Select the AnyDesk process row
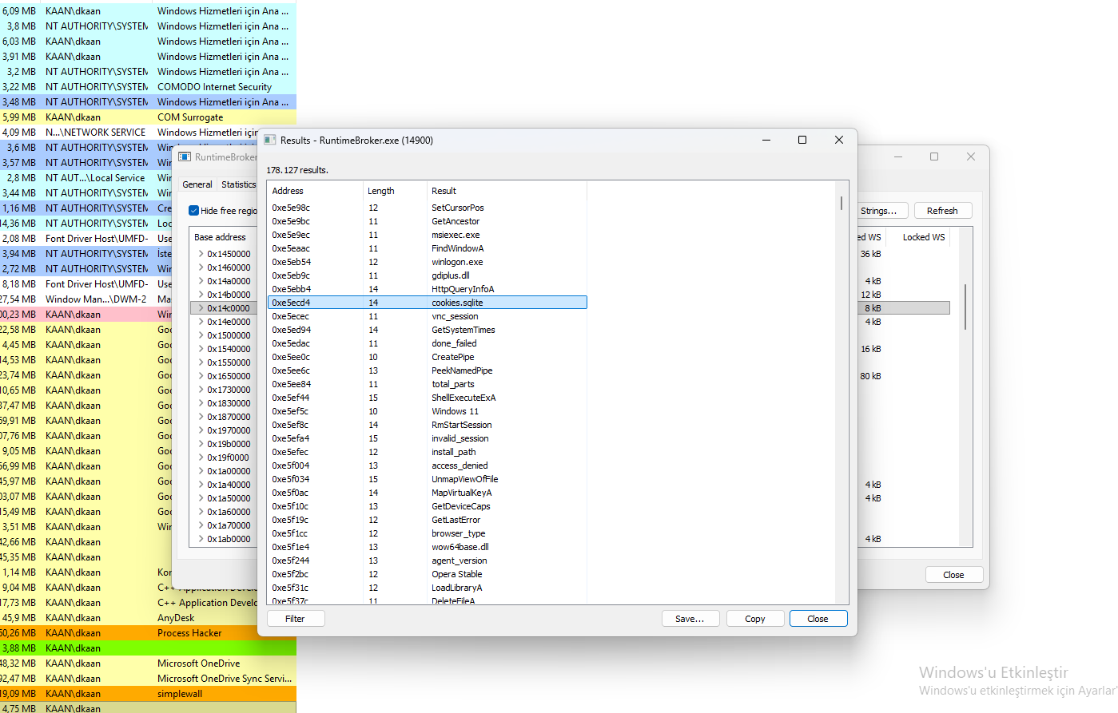The height and width of the screenshot is (713, 1118). 148,618
